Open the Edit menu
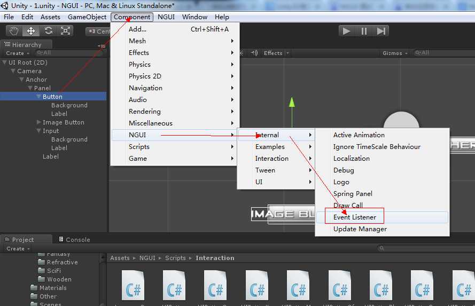 click(x=27, y=17)
